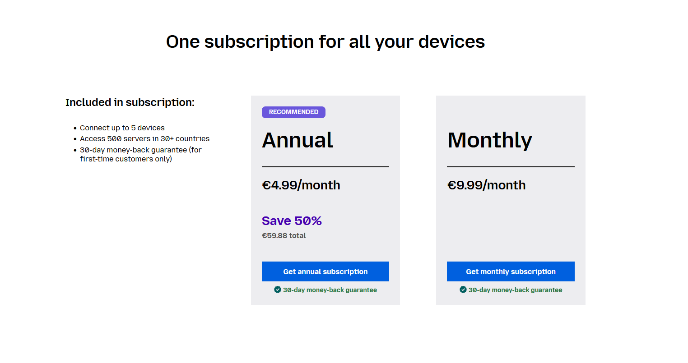This screenshot has width=688, height=363.
Task: Click the €59.88 total label
Action: pyautogui.click(x=284, y=236)
